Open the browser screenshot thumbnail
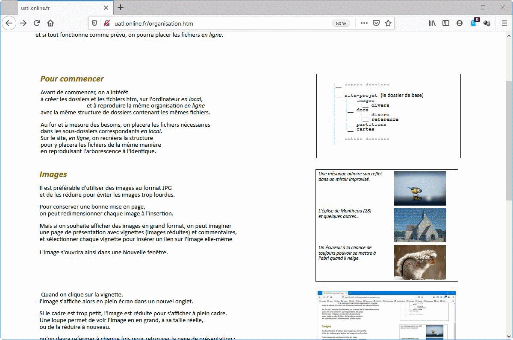 point(386,315)
